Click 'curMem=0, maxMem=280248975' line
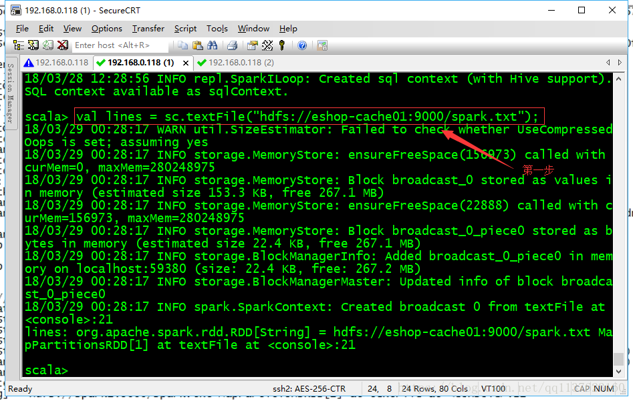This screenshot has width=633, height=401. click(120, 167)
